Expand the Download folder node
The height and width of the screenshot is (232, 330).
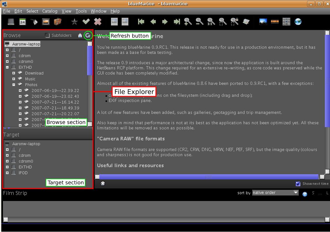[x=14, y=73]
